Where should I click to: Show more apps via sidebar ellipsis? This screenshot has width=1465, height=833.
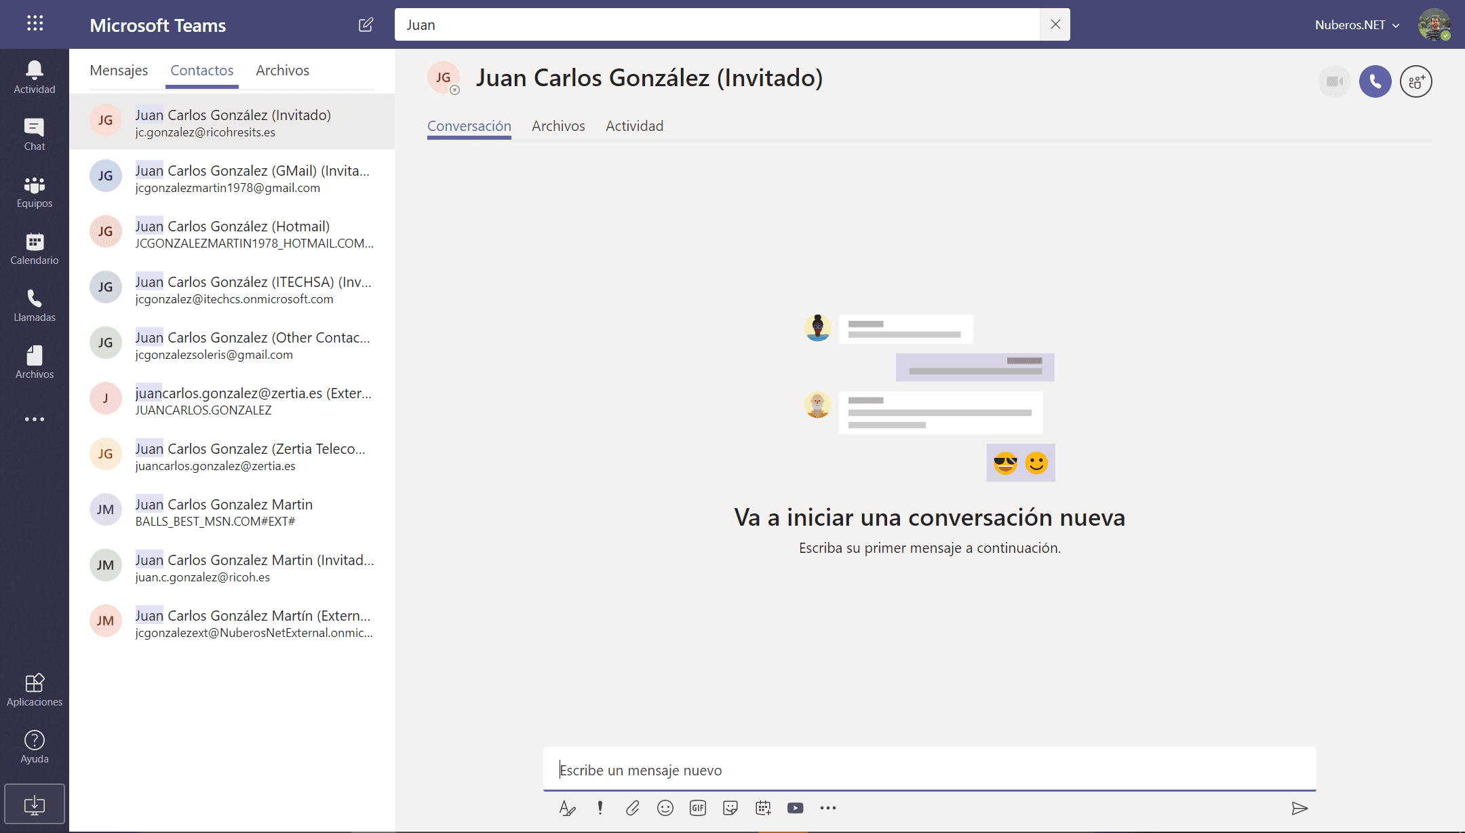click(35, 419)
